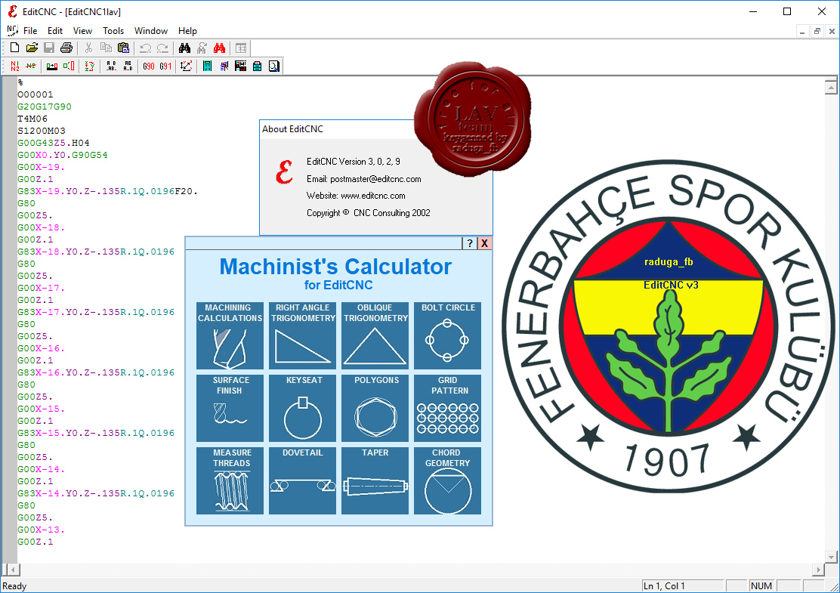
Task: Convert to absolute with G90 icon
Action: pos(148,66)
